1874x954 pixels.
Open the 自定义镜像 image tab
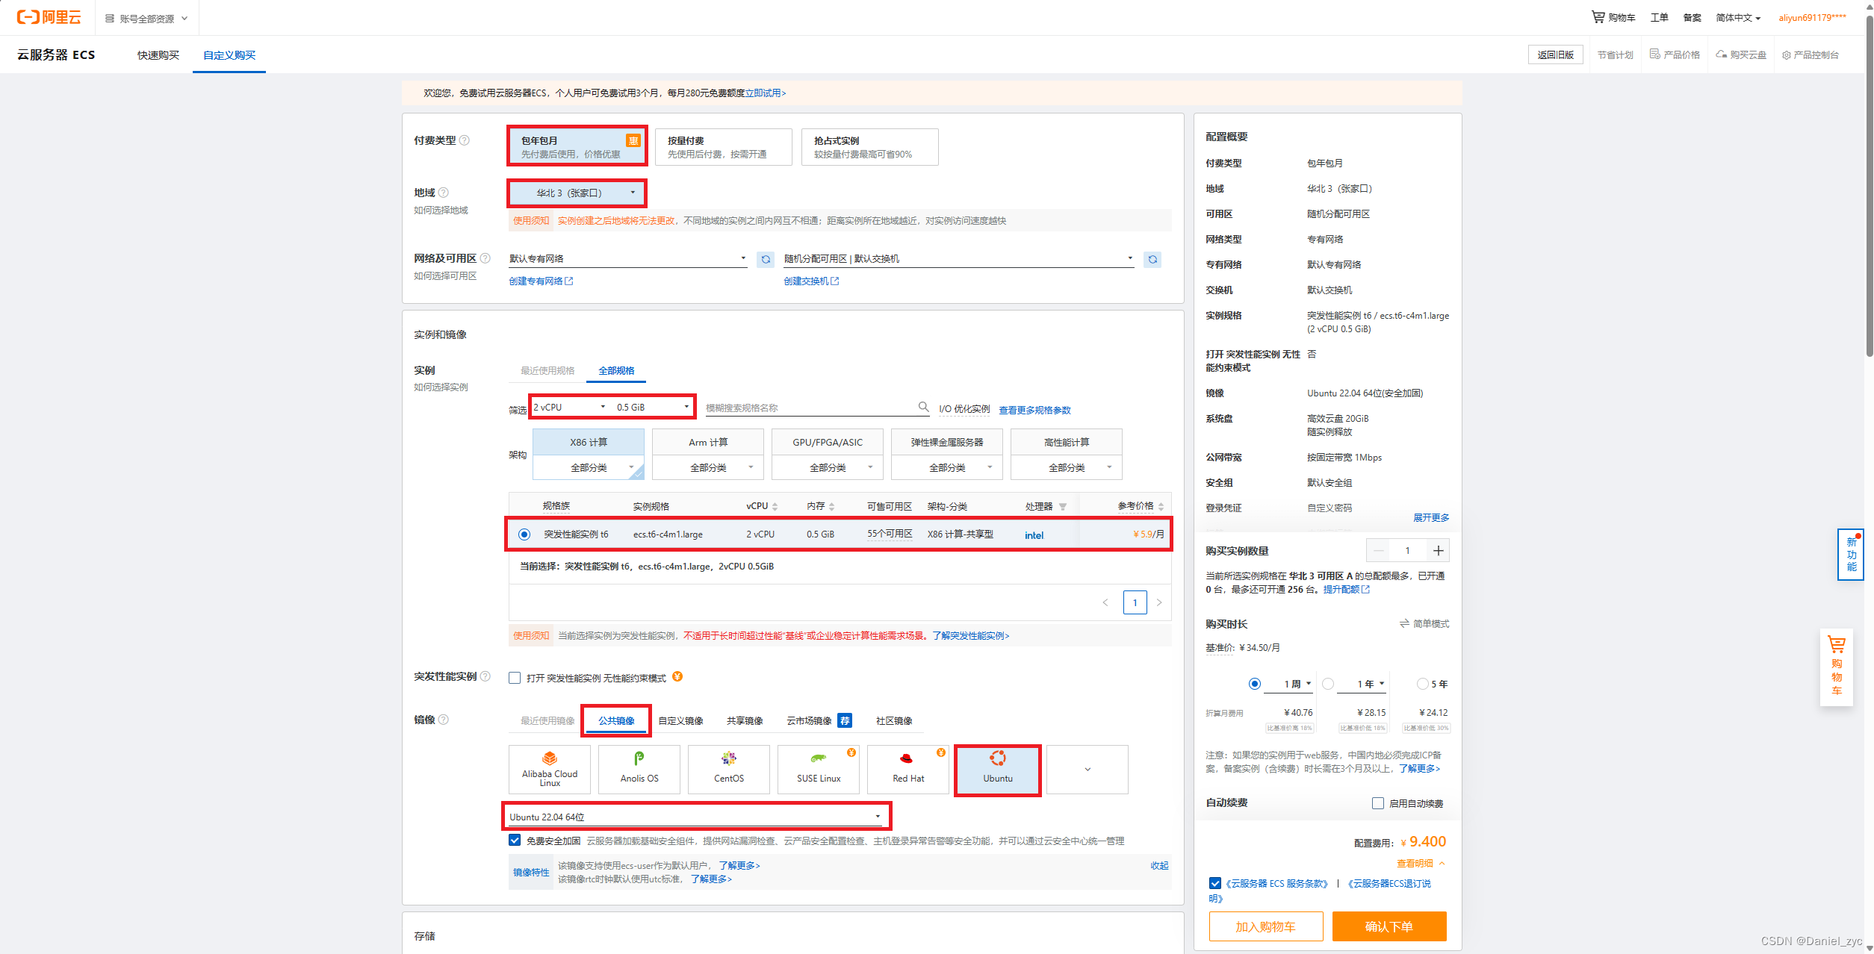pyautogui.click(x=680, y=720)
